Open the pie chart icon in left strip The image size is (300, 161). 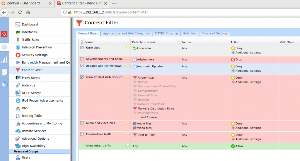[4, 84]
